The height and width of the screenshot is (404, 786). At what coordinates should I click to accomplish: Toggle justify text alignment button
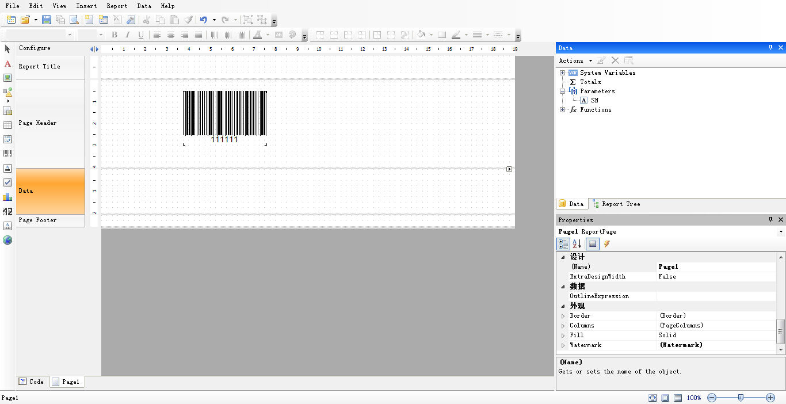point(199,35)
